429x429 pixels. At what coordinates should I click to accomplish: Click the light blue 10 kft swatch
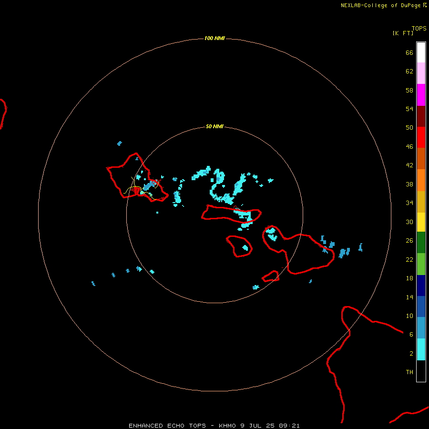[421, 328]
